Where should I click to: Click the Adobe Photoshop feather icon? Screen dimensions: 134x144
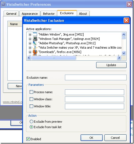[35, 43]
